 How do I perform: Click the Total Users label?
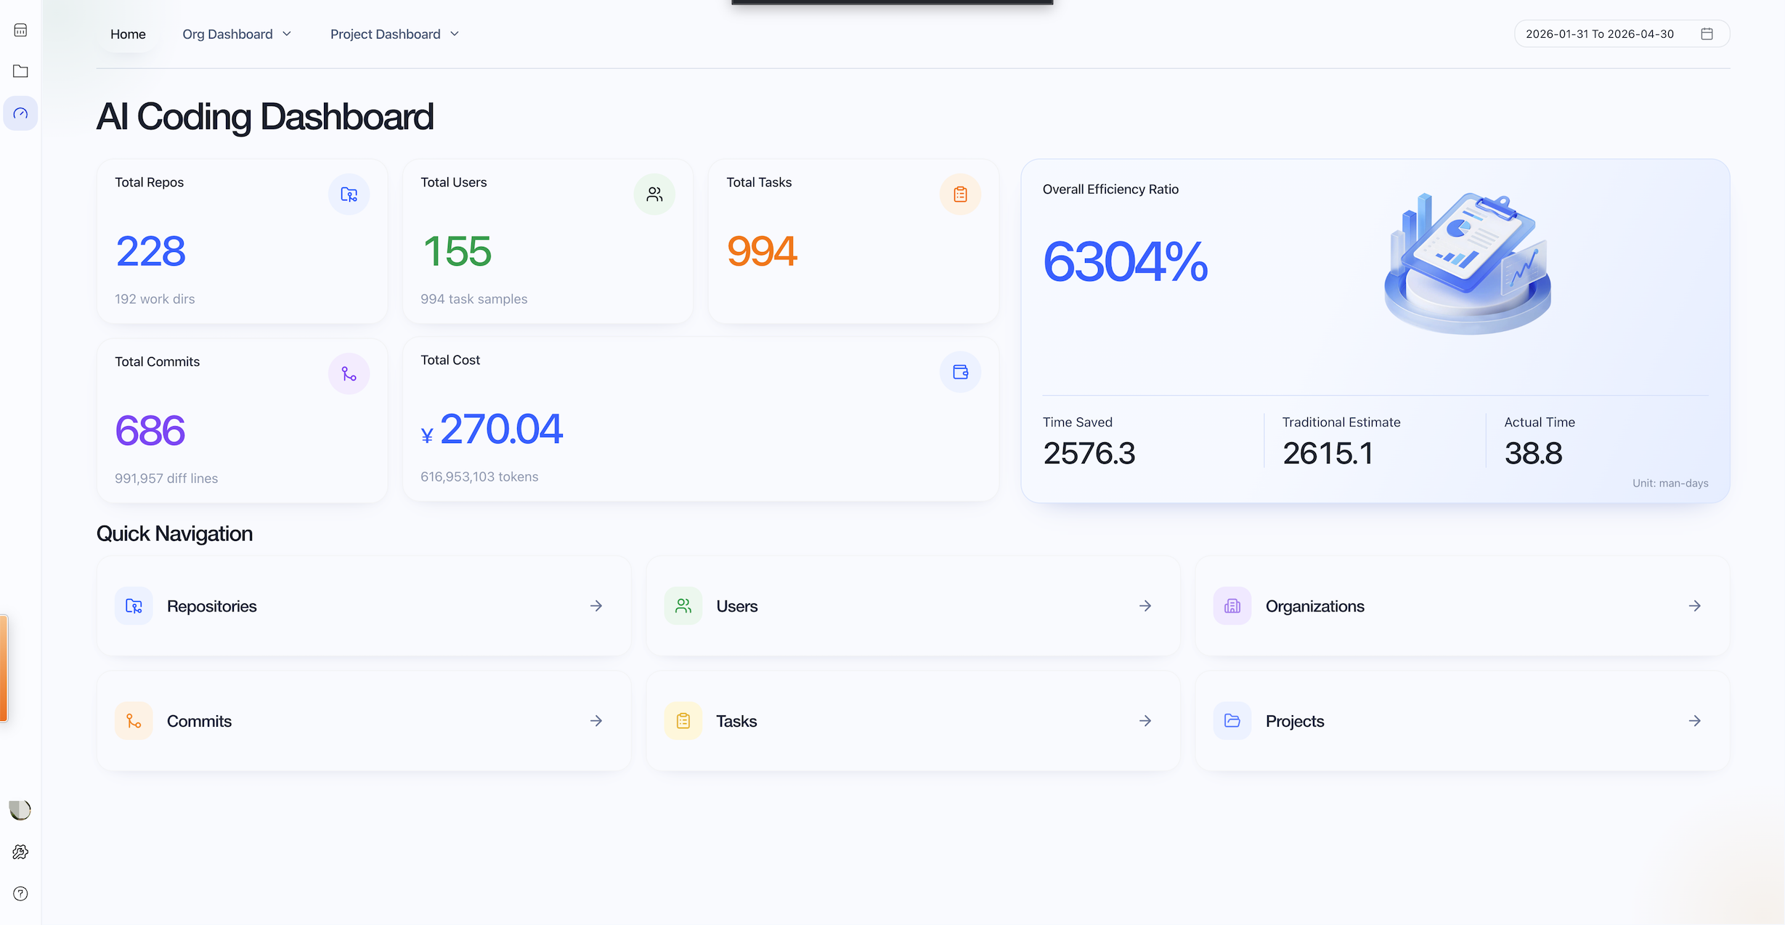pos(454,182)
